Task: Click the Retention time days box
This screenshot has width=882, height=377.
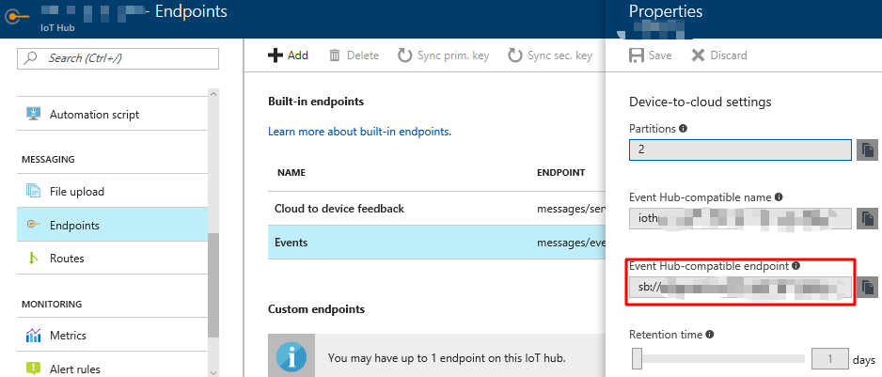Action: tap(830, 358)
